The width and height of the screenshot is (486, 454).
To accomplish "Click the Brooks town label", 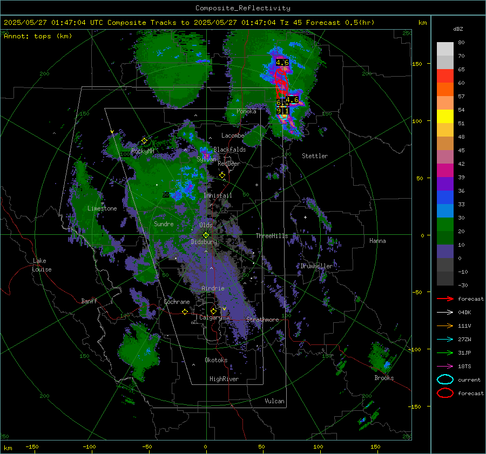I will (x=384, y=378).
